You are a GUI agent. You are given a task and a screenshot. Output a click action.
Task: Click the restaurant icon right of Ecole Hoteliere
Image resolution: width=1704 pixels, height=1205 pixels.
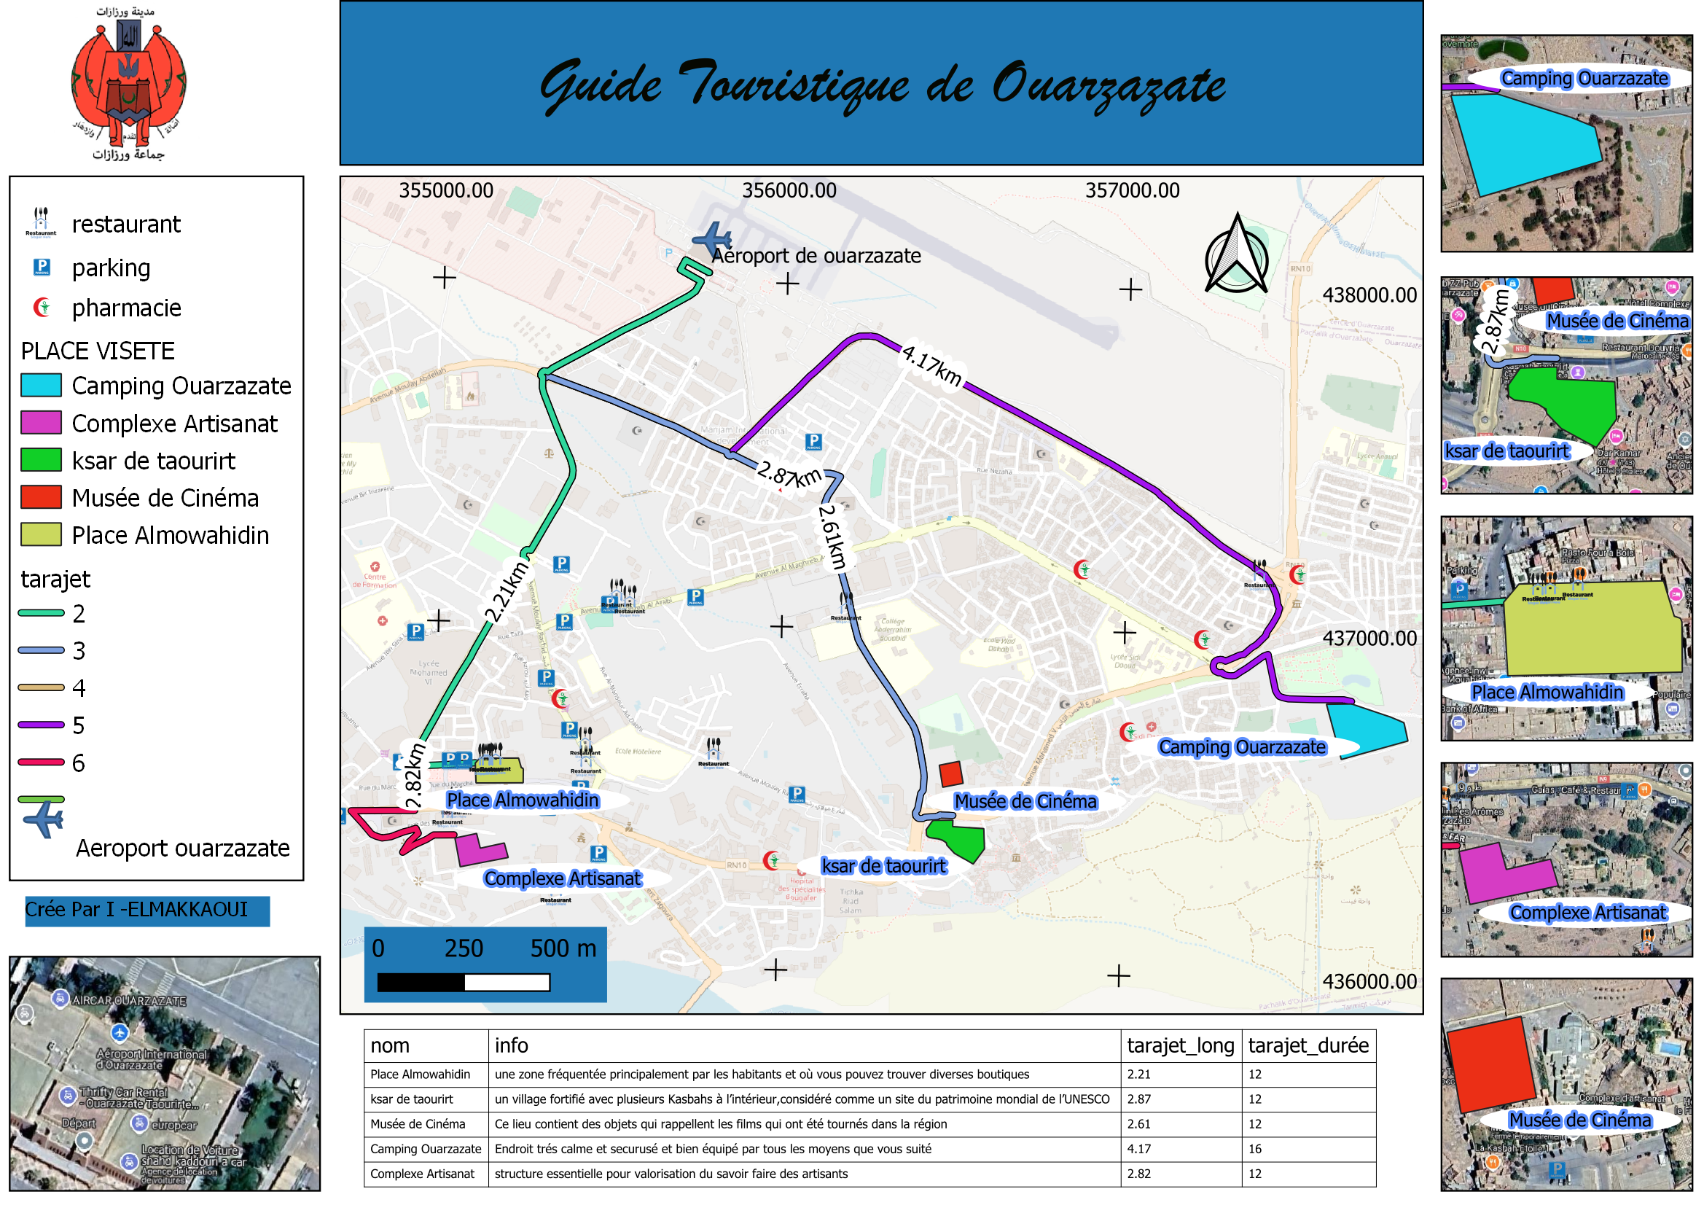pyautogui.click(x=714, y=752)
